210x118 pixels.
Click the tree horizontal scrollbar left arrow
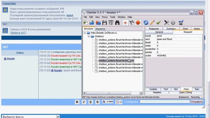pos(85,93)
